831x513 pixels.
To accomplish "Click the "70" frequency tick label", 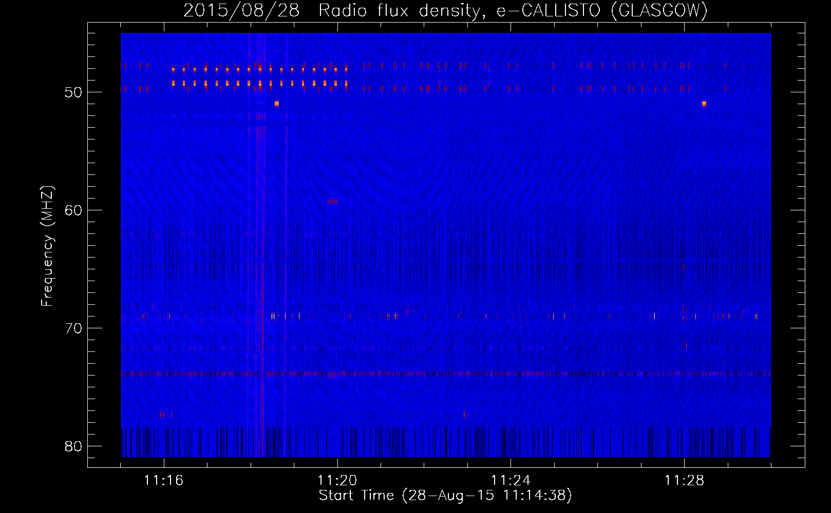I will 73,328.
